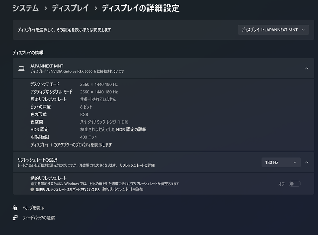Viewport: 318px width, 235px height.
Task: Click the breadcrumb arrow after システム
Action: (x=45, y=9)
